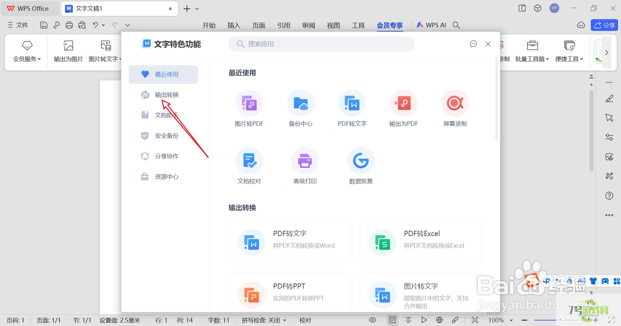This screenshot has height=326, width=621.
Task: Open the 文字文稿1 document tab
Action: [x=119, y=9]
